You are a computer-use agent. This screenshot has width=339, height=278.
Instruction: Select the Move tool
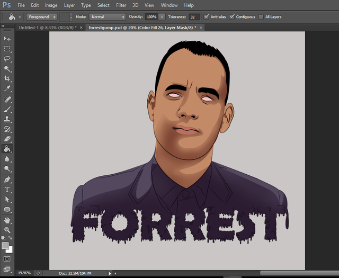[x=7, y=39]
